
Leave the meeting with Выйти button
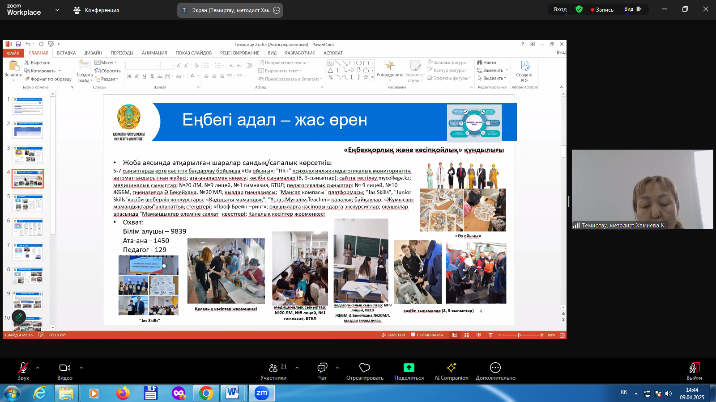pyautogui.click(x=694, y=371)
